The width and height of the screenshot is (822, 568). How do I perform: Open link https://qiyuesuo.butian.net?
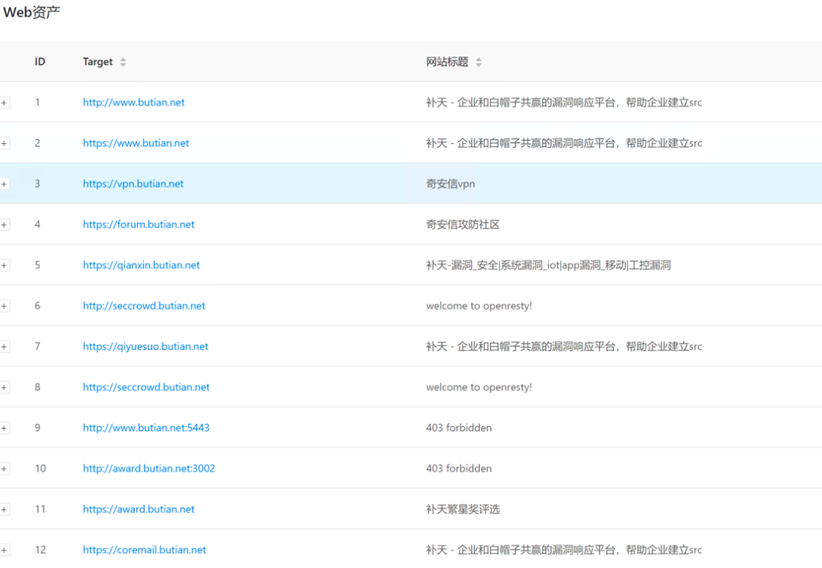pos(145,346)
